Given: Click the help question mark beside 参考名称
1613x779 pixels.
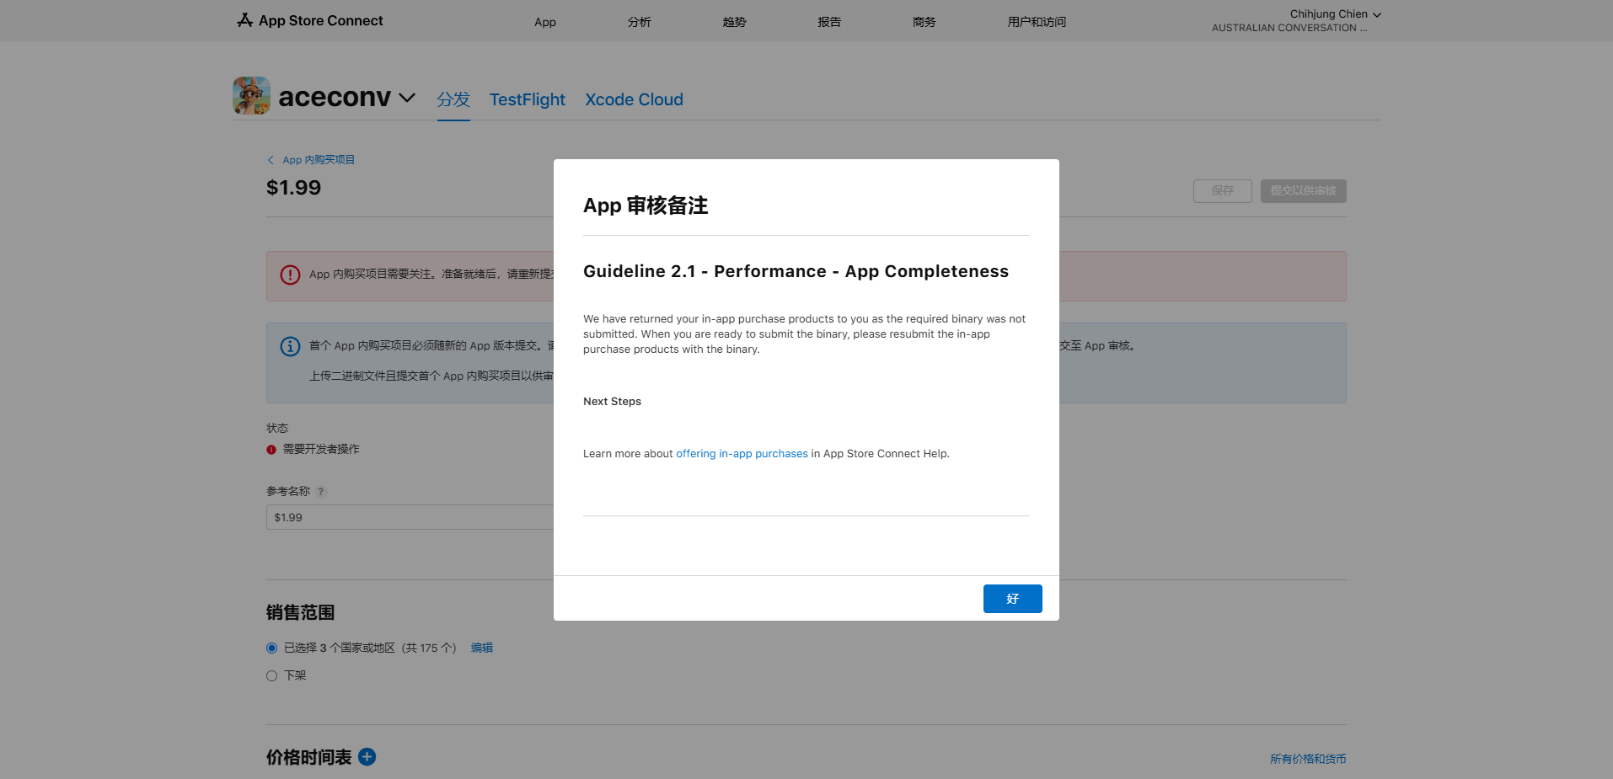Looking at the screenshot, I should click(321, 492).
